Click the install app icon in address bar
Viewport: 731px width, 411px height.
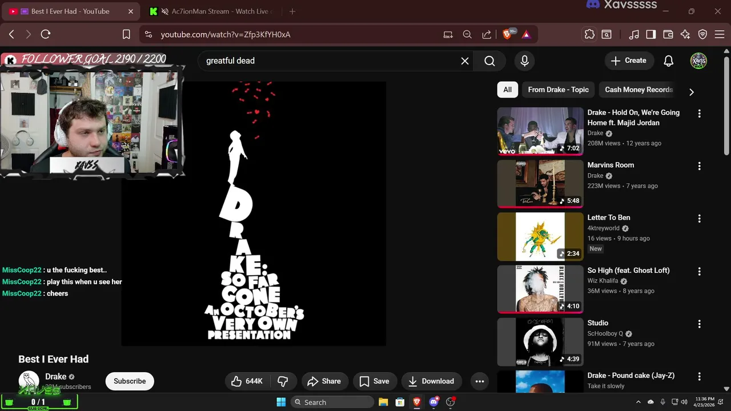click(448, 34)
